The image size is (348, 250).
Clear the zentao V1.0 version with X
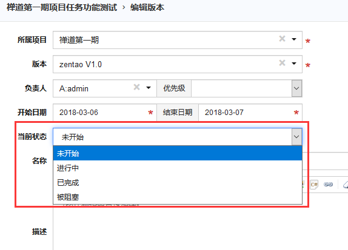282,63
